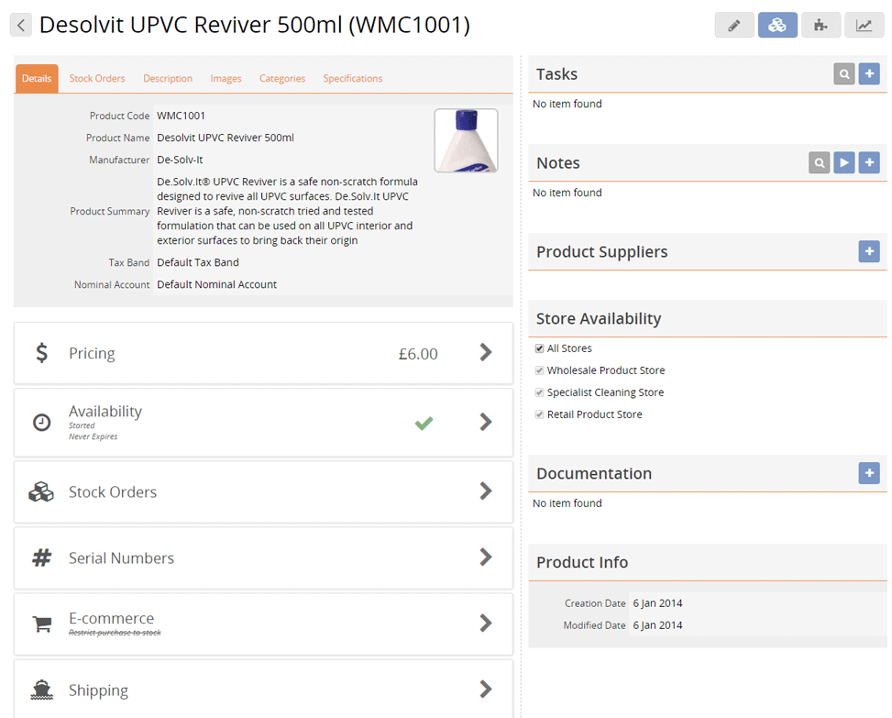Image resolution: width=892 pixels, height=718 pixels.
Task: Click the Tasks panel heading
Action: 557,74
